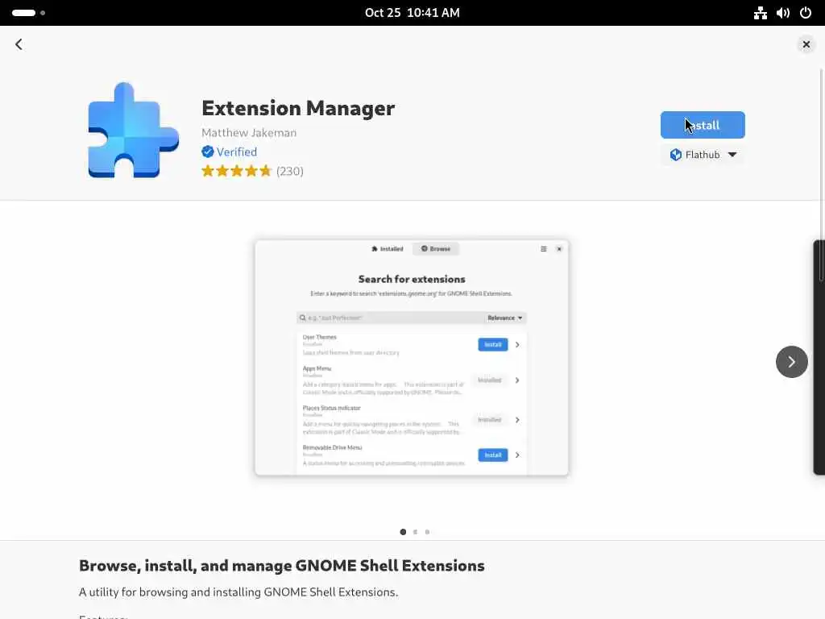Open the Activities workspace indicator
The width and height of the screenshot is (825, 619).
(28, 13)
